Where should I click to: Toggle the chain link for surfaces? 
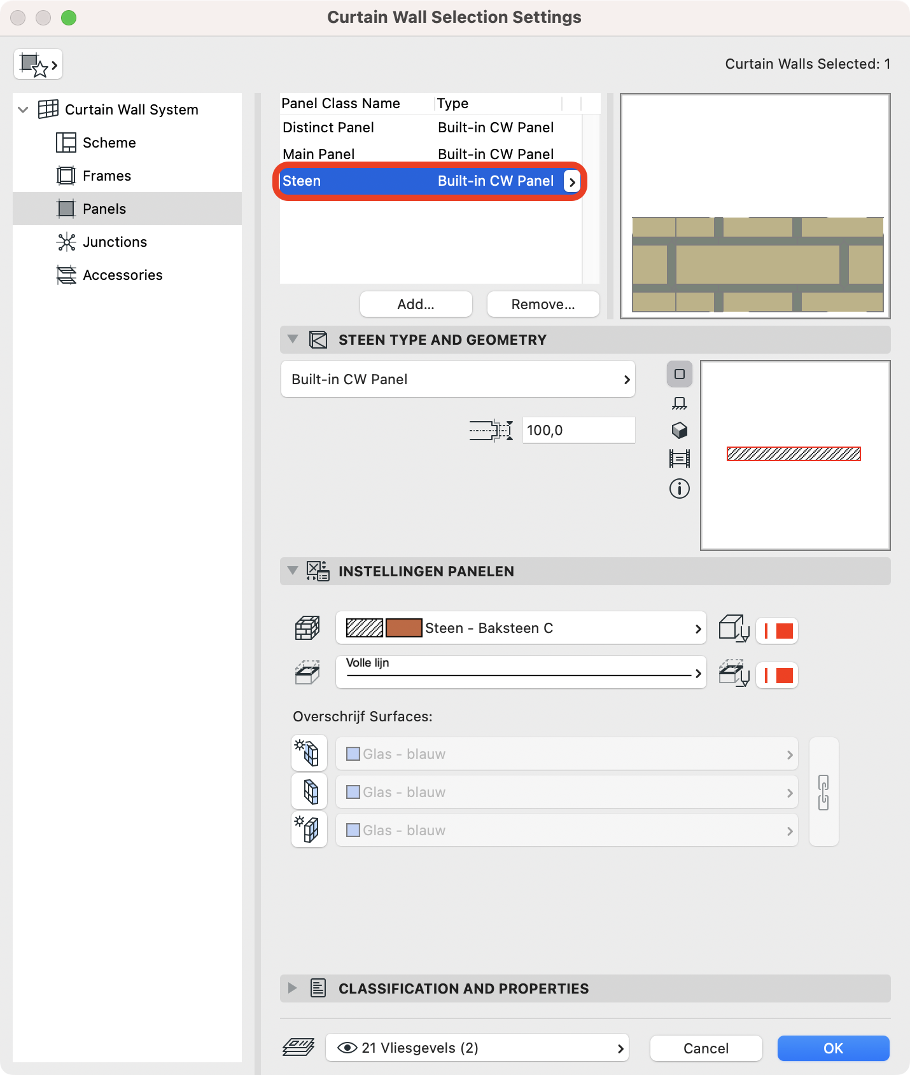point(823,792)
